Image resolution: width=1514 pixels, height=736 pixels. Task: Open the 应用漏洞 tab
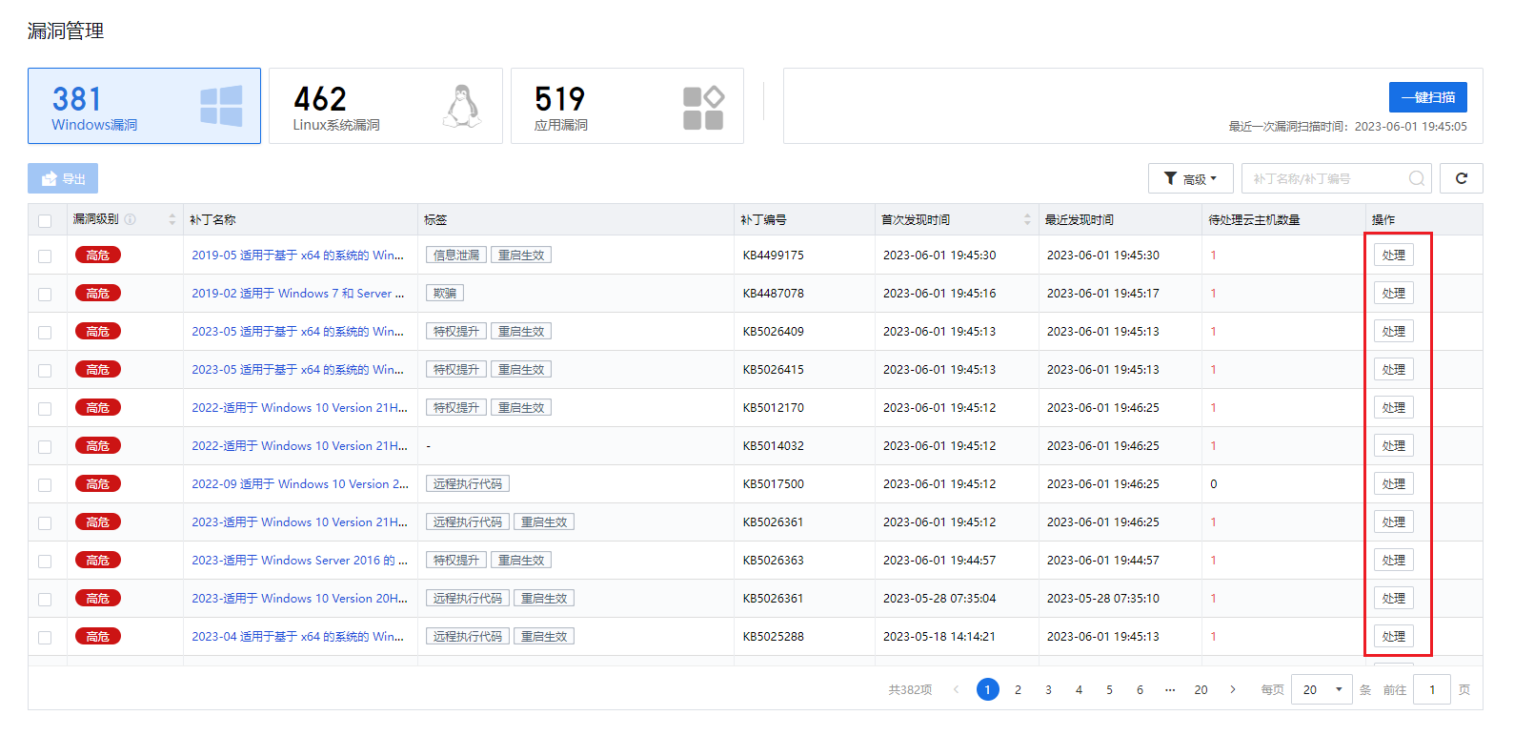pos(627,106)
